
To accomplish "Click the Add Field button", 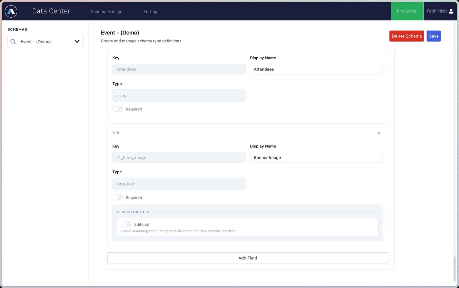I will coord(248,258).
